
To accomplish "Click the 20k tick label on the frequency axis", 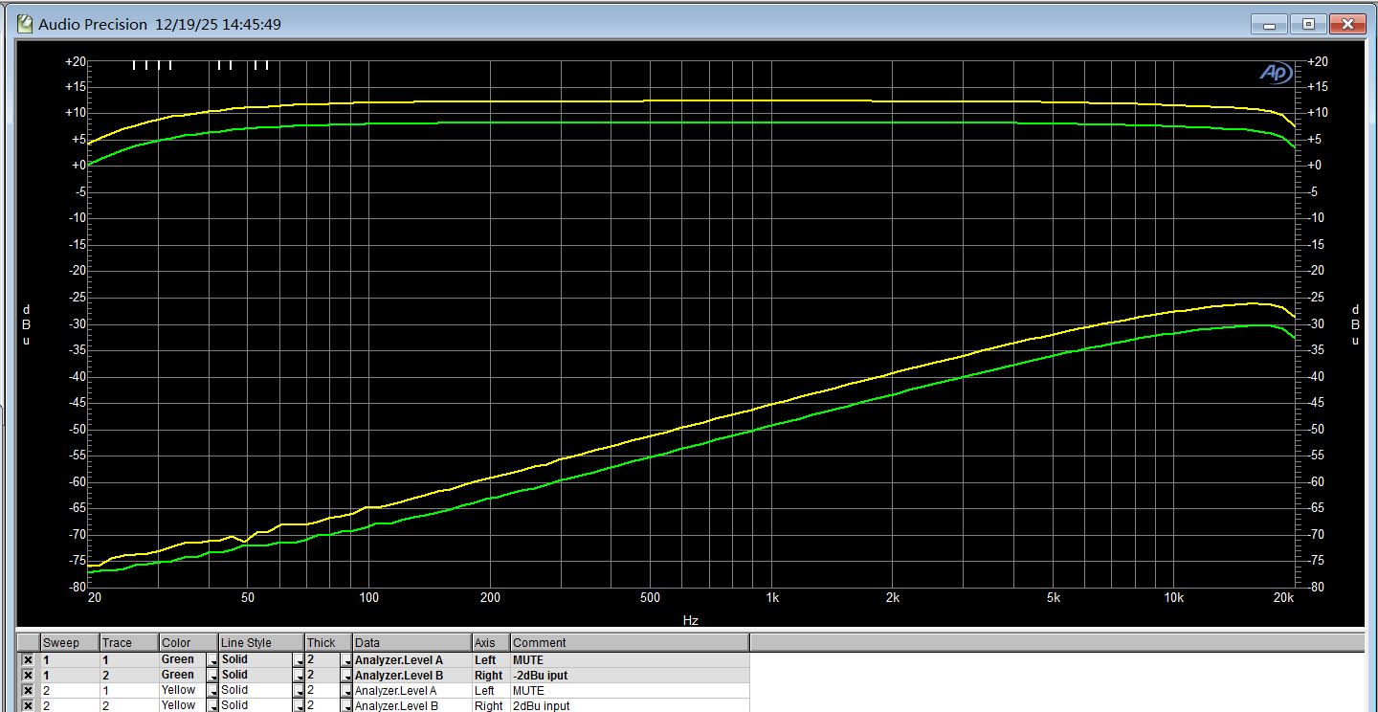I will (x=1283, y=598).
